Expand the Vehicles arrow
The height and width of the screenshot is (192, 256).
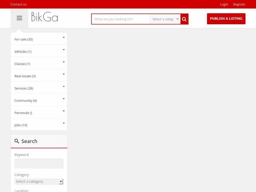(64, 50)
